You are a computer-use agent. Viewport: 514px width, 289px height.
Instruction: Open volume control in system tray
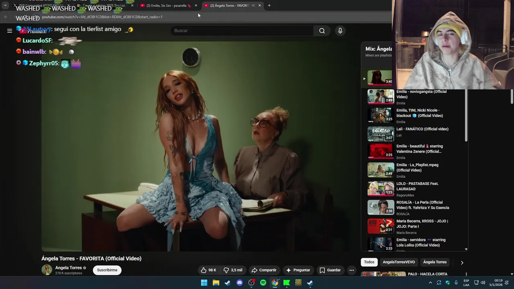pos(483,283)
